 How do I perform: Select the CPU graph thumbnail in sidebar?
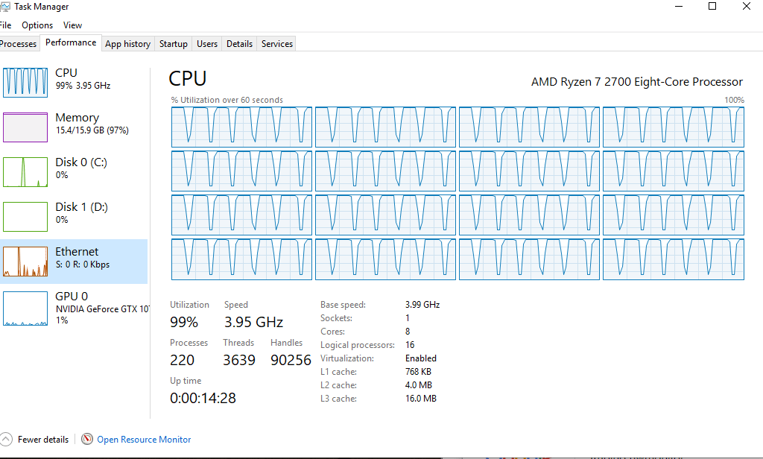coord(25,82)
